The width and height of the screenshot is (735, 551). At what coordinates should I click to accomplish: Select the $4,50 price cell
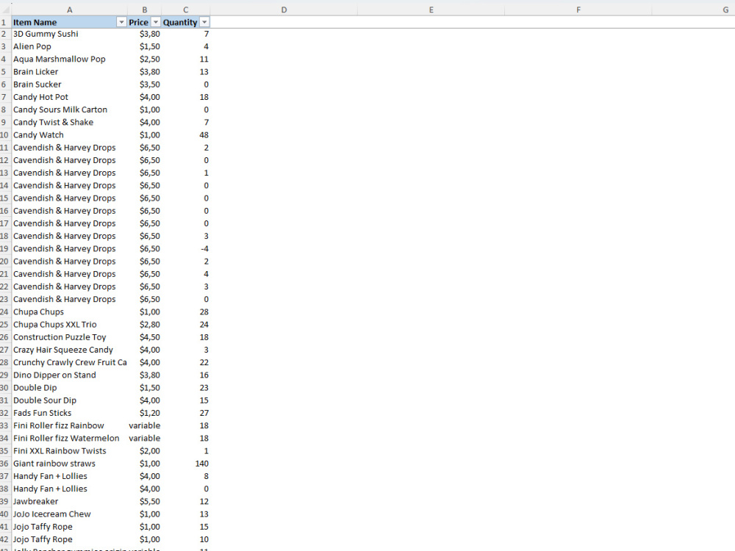(x=144, y=337)
